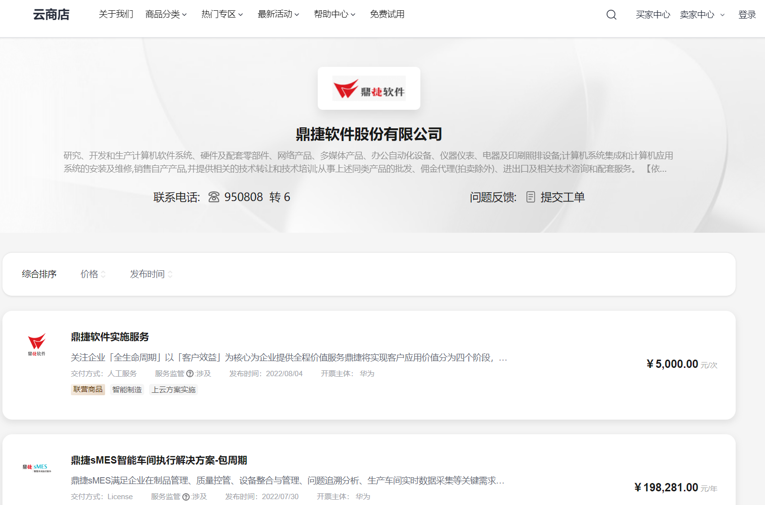This screenshot has width=765, height=505.
Task: Click 交付方式: License text
Action: pyautogui.click(x=102, y=497)
